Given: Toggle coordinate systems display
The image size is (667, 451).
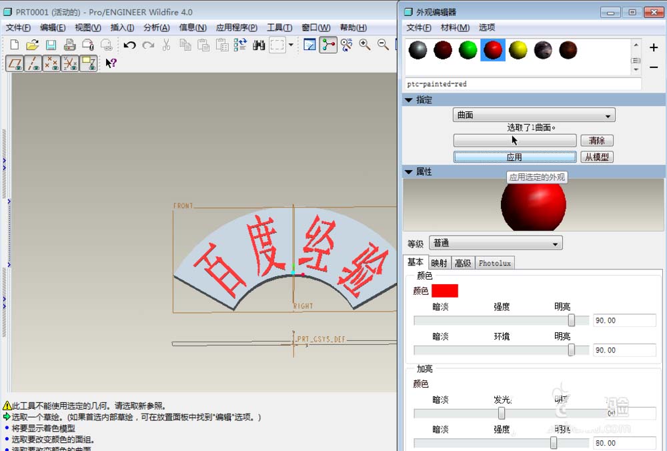Looking at the screenshot, I should [x=69, y=63].
